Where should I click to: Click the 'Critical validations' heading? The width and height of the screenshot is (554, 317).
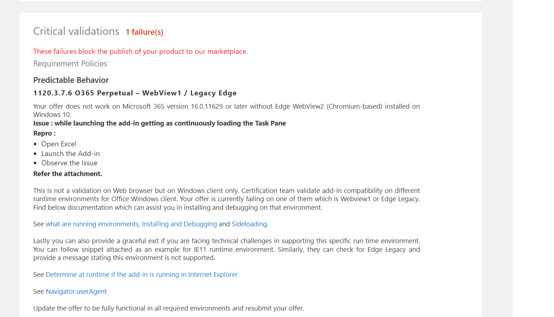pyautogui.click(x=76, y=31)
